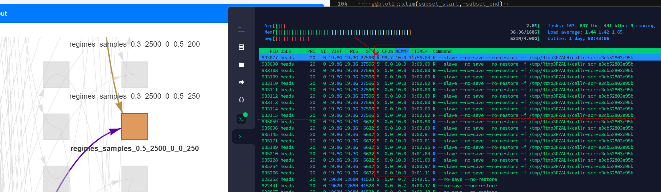Click the MEM% sorted column header
Image resolution: width=661 pixels, height=192 pixels.
tap(402, 51)
